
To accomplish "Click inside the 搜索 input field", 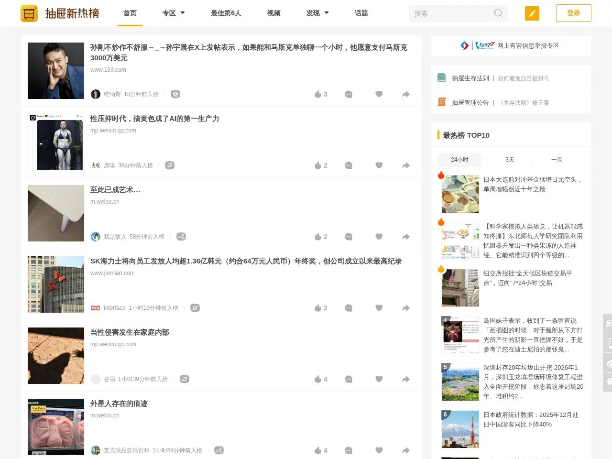I will [449, 13].
